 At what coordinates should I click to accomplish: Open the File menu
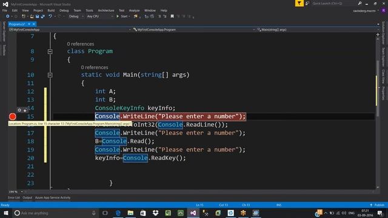click(x=5, y=10)
